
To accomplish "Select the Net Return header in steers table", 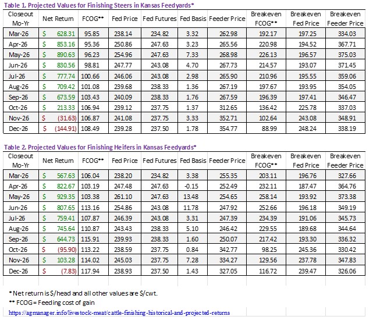I will pos(56,18).
